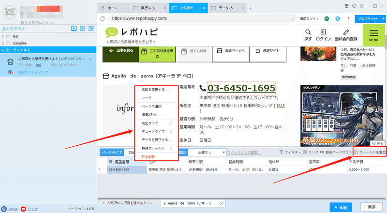Viewport: 387px width, 213px height.
Task: Click the 保存 save button
Action: (x=372, y=207)
